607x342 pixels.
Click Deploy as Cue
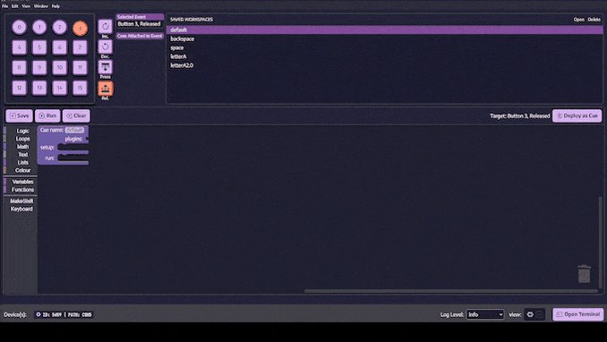coord(577,115)
